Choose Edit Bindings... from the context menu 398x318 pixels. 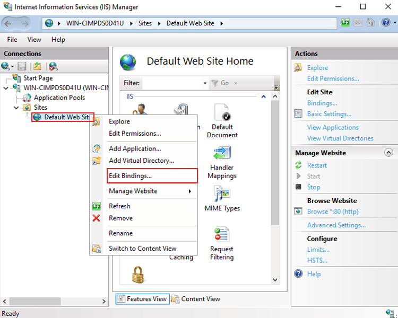152,176
